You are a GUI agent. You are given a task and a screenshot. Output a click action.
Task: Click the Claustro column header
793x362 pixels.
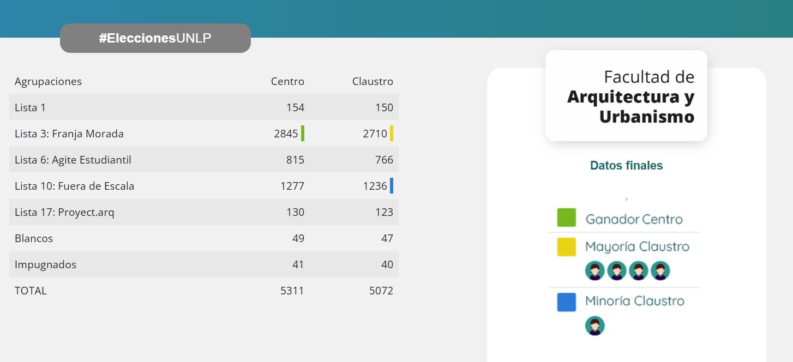[373, 81]
